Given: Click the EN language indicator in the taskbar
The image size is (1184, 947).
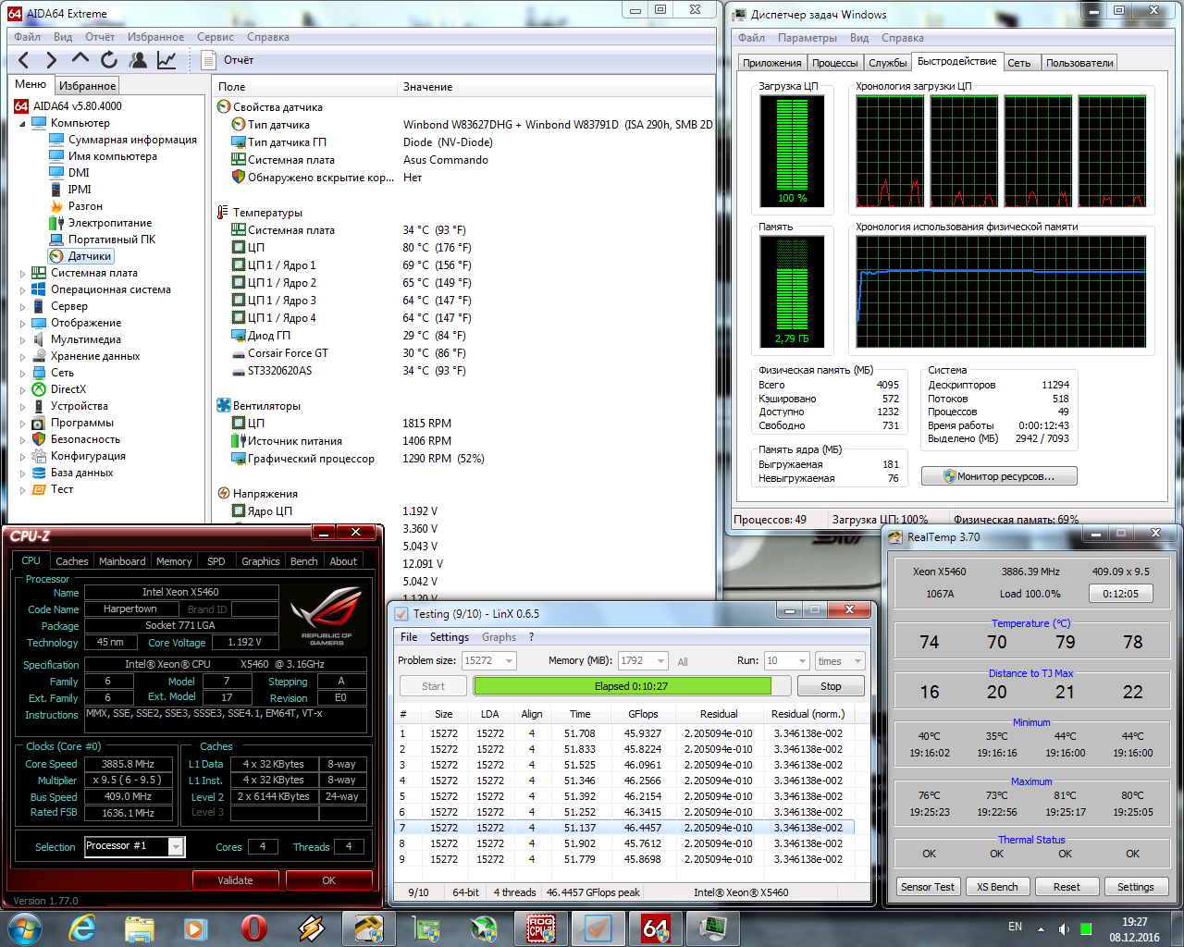Looking at the screenshot, I should coord(1015,927).
